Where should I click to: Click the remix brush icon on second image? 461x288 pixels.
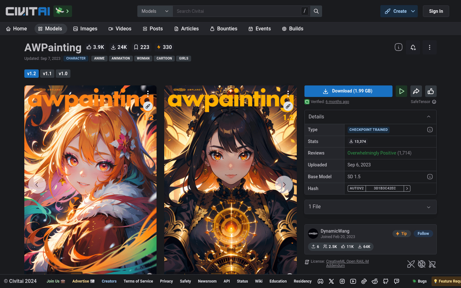[x=288, y=106]
